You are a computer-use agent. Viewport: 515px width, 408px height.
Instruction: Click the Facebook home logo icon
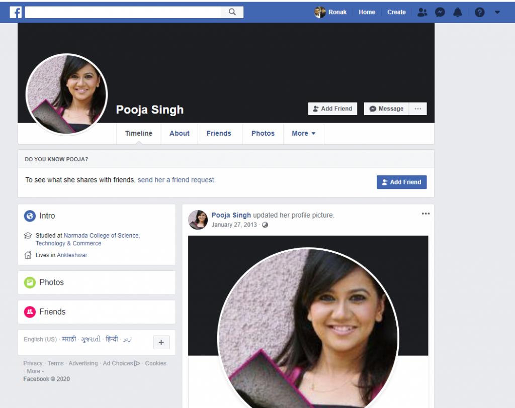pos(16,12)
